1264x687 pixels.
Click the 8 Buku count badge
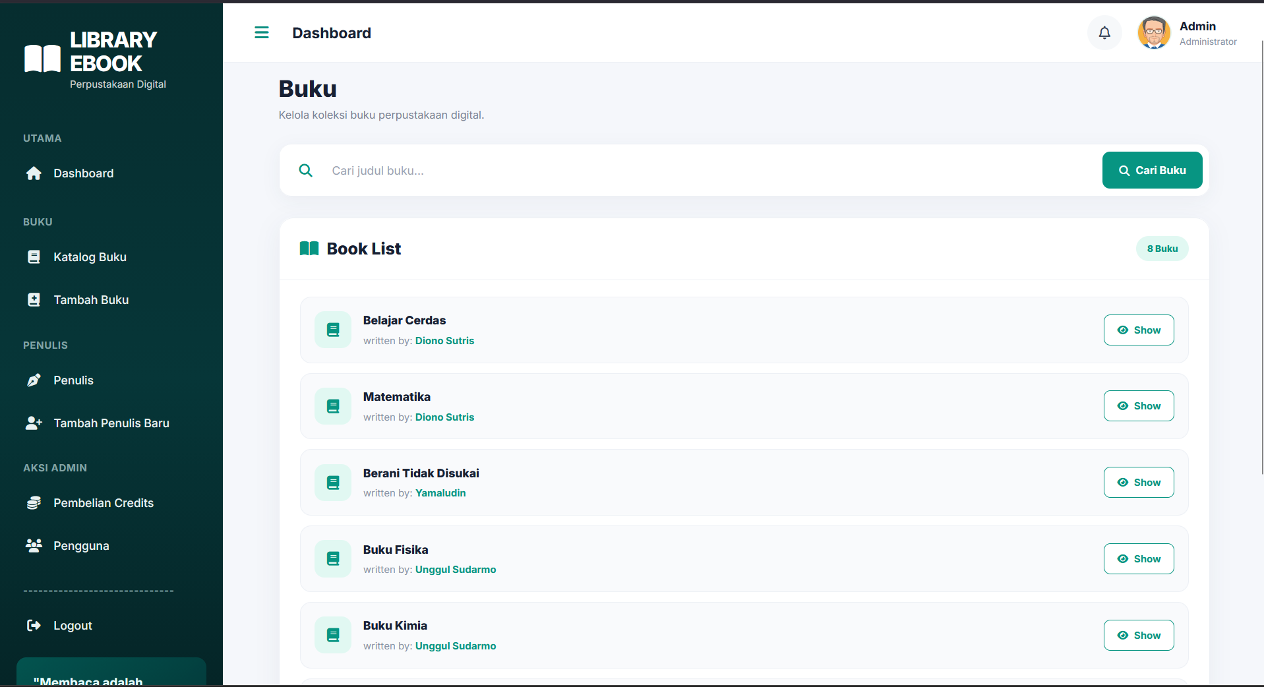click(1162, 249)
